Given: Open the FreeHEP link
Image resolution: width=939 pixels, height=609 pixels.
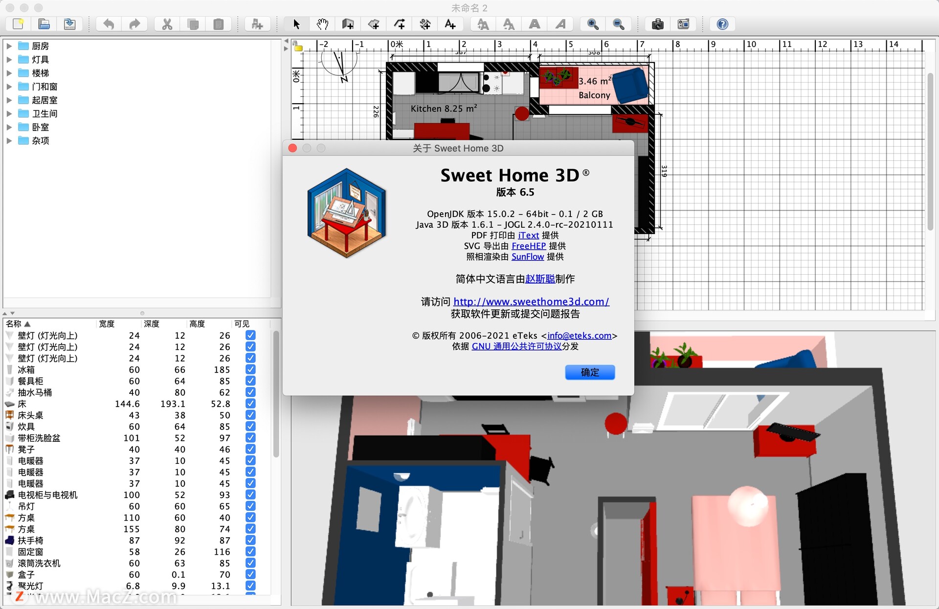Looking at the screenshot, I should [x=529, y=246].
